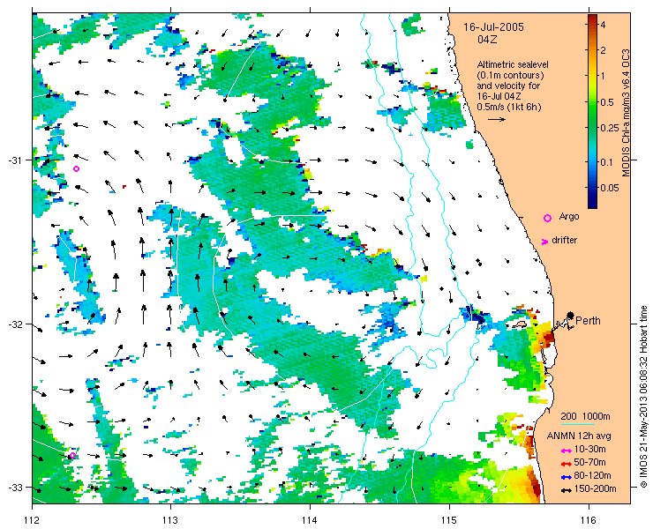Click the dark red top of color bar
This screenshot has height=529, width=653.
[592, 19]
